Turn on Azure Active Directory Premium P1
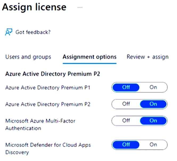 pyautogui.click(x=153, y=87)
